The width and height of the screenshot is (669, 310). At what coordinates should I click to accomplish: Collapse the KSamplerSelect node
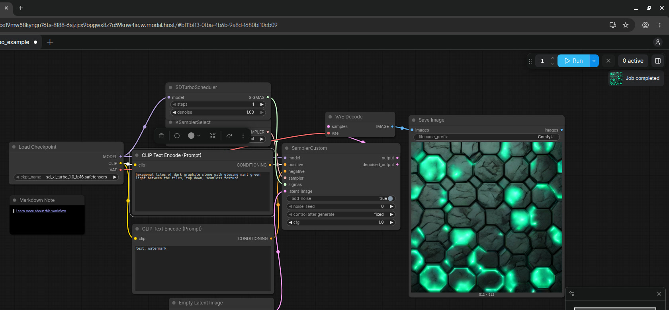[171, 122]
